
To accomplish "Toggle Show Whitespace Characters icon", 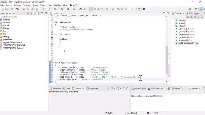I will [102, 9].
